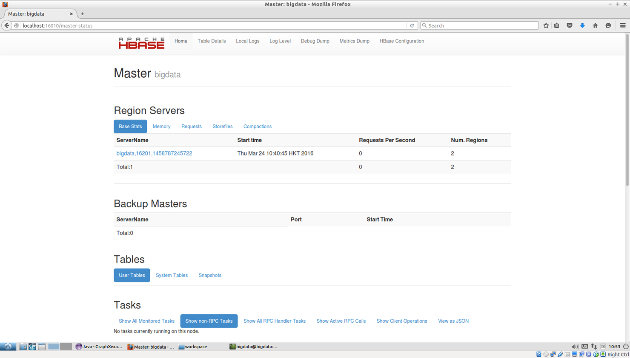Bookmark this page via the star icon
Viewport: 630px width, 358px height.
coord(546,25)
